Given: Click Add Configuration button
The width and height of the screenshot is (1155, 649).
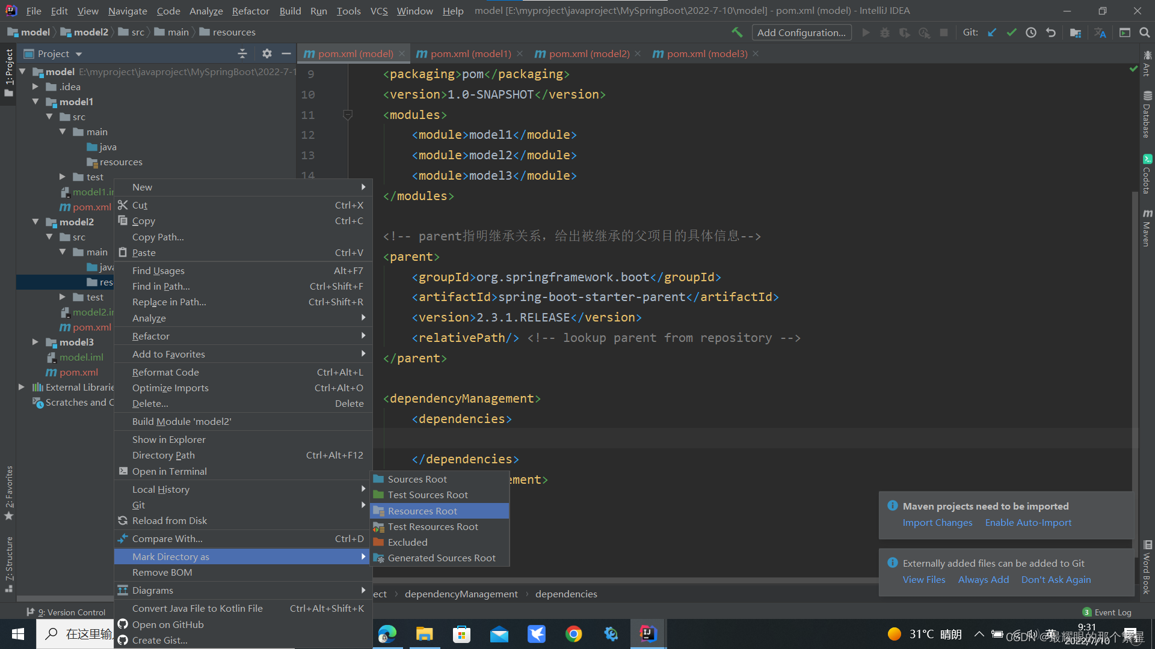Looking at the screenshot, I should pos(801,32).
